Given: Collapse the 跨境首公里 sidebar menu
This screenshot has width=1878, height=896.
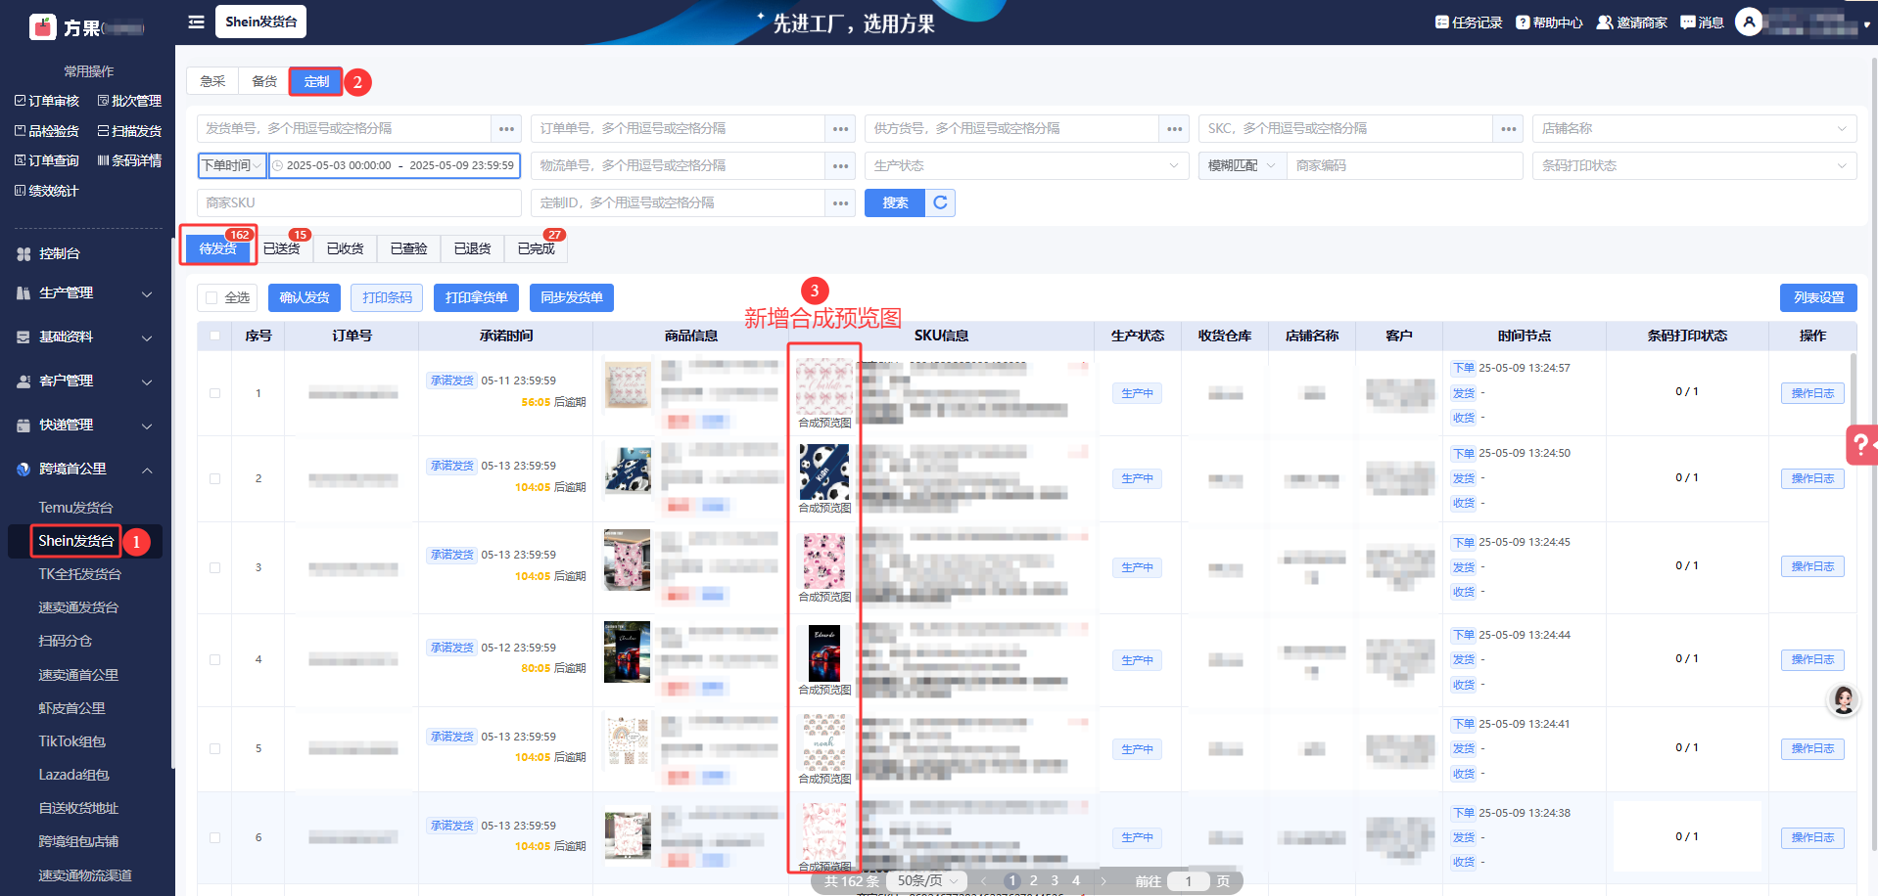Looking at the screenshot, I should (87, 469).
